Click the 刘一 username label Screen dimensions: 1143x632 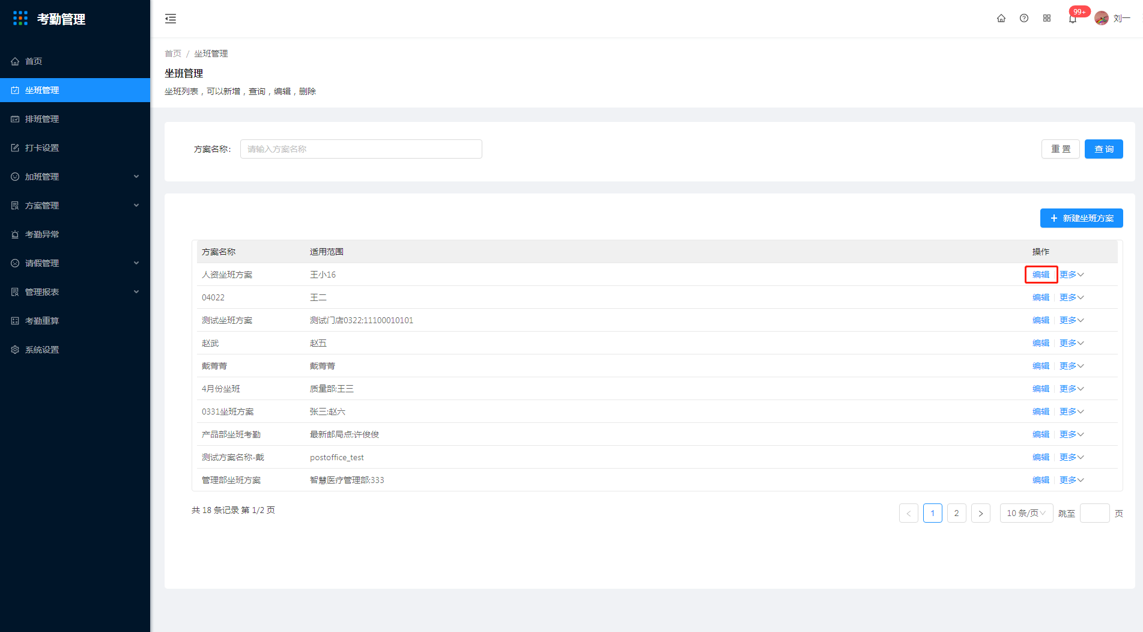pyautogui.click(x=1122, y=19)
